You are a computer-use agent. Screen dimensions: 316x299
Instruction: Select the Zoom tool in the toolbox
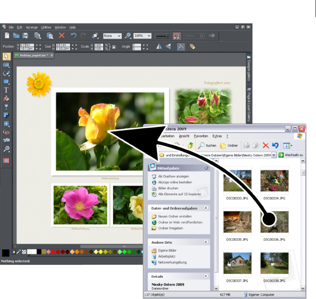coord(6,149)
